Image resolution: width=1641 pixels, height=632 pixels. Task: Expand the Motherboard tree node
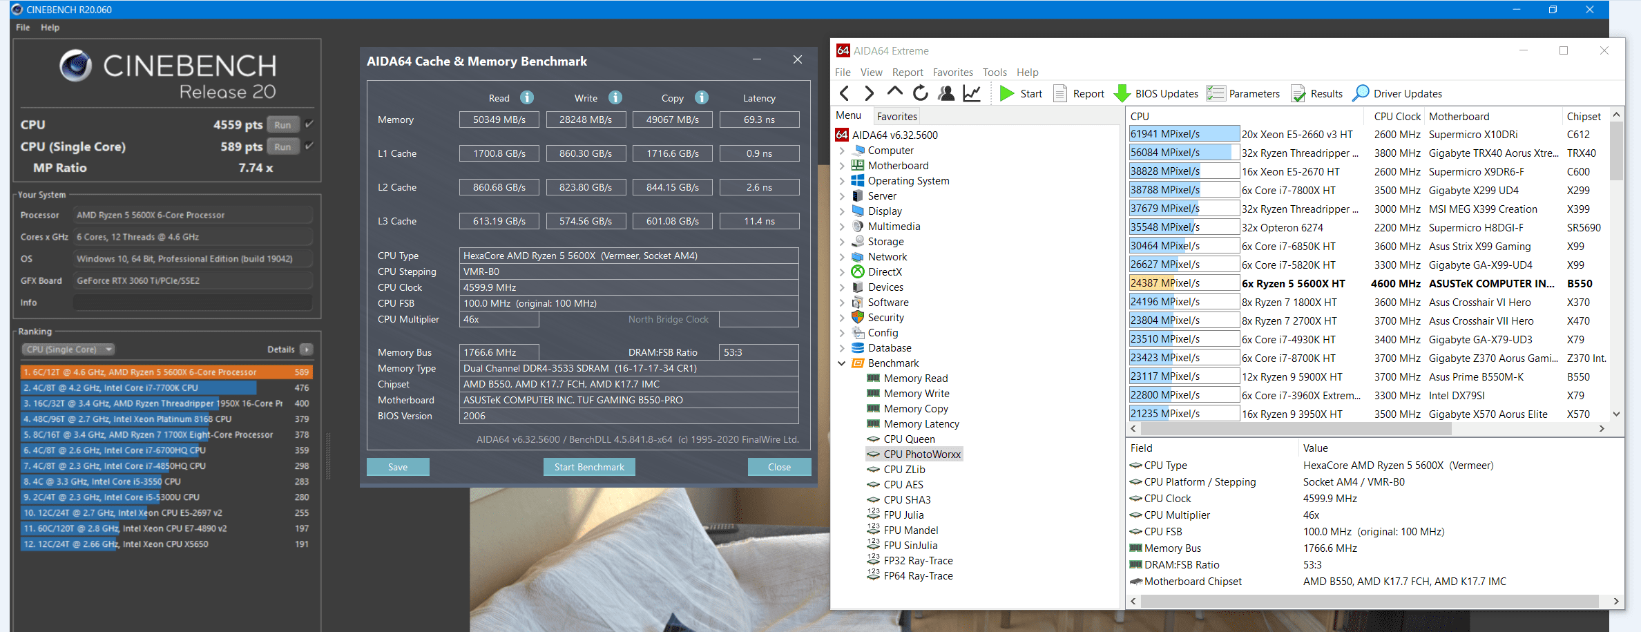(x=842, y=166)
